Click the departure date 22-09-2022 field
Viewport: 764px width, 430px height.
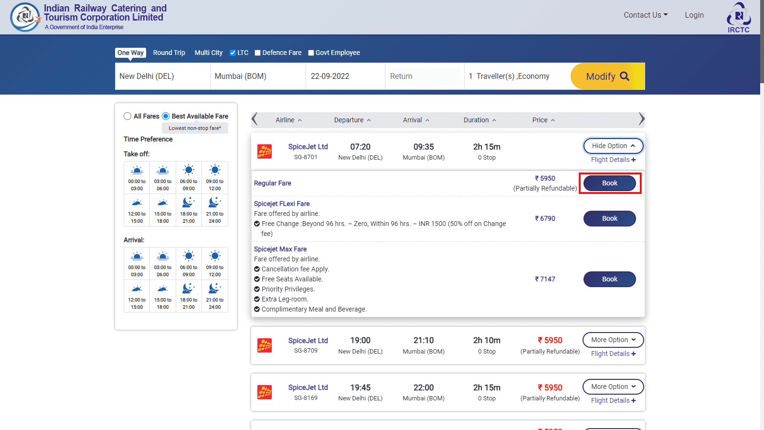coord(345,76)
